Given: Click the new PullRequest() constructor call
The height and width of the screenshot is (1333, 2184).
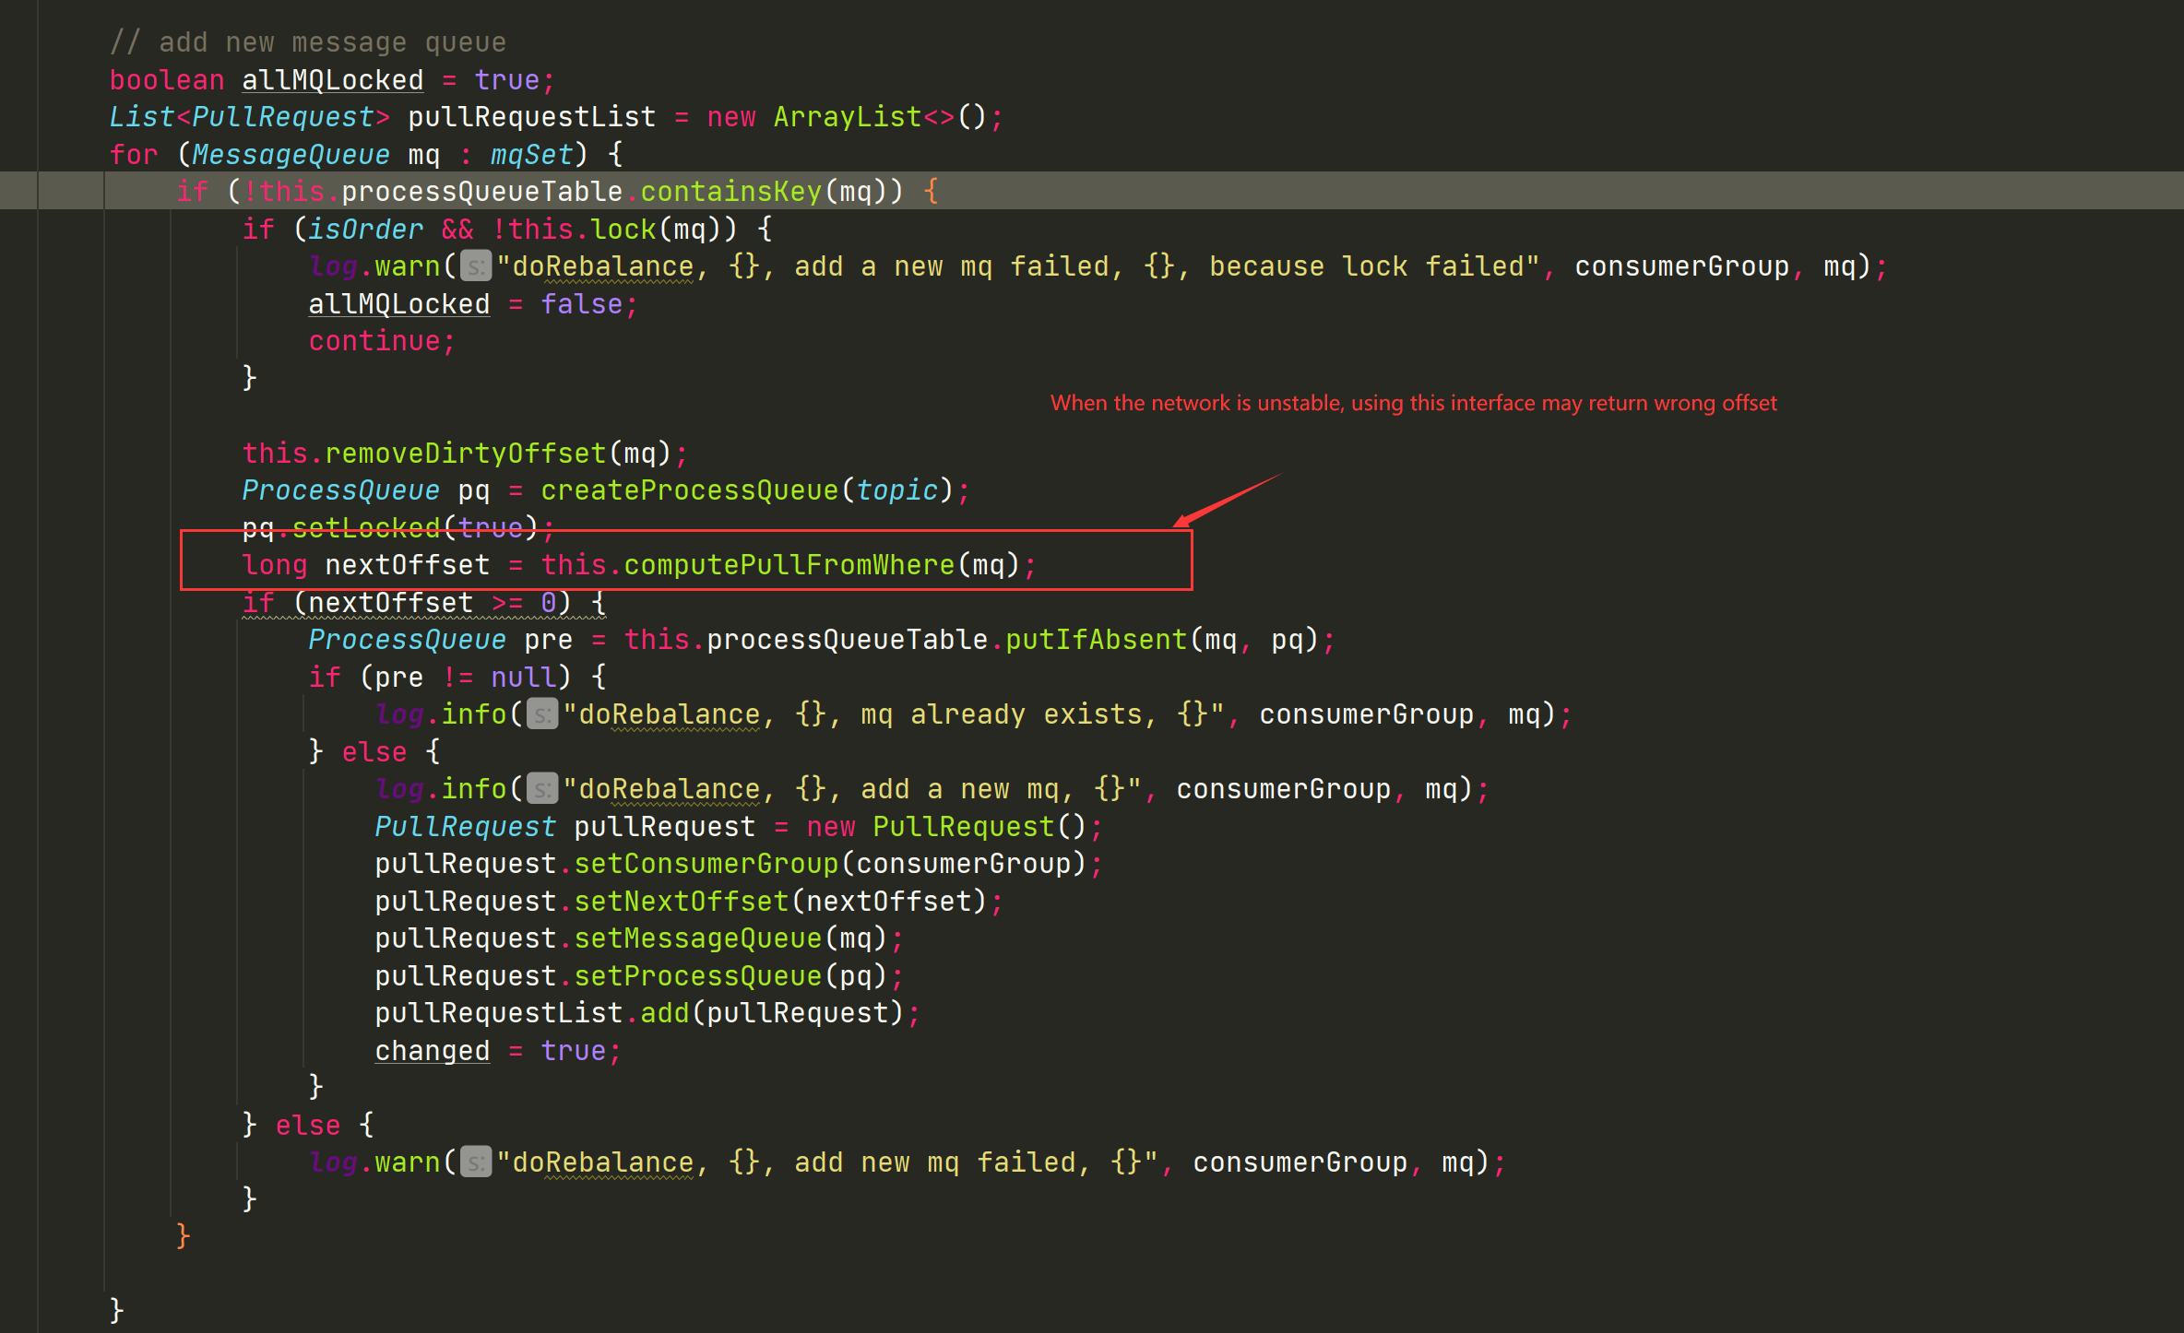Looking at the screenshot, I should tap(959, 826).
